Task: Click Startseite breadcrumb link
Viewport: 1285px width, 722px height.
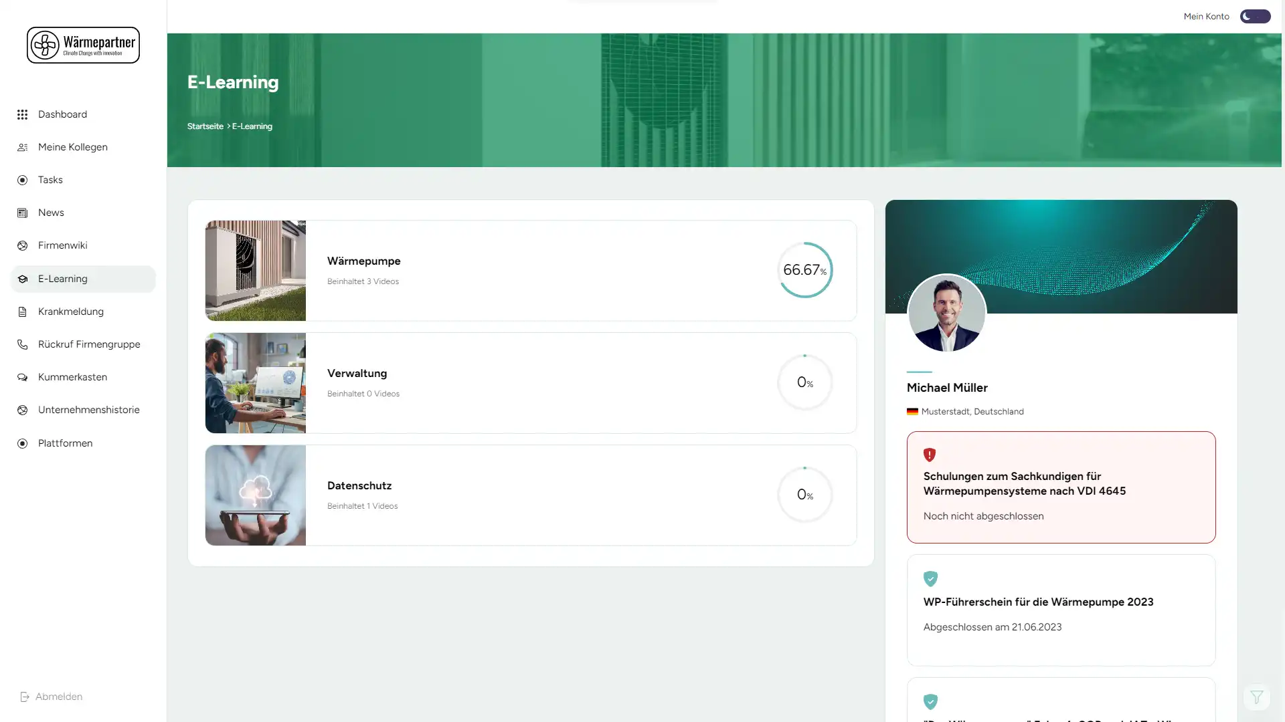Action: coord(205,126)
